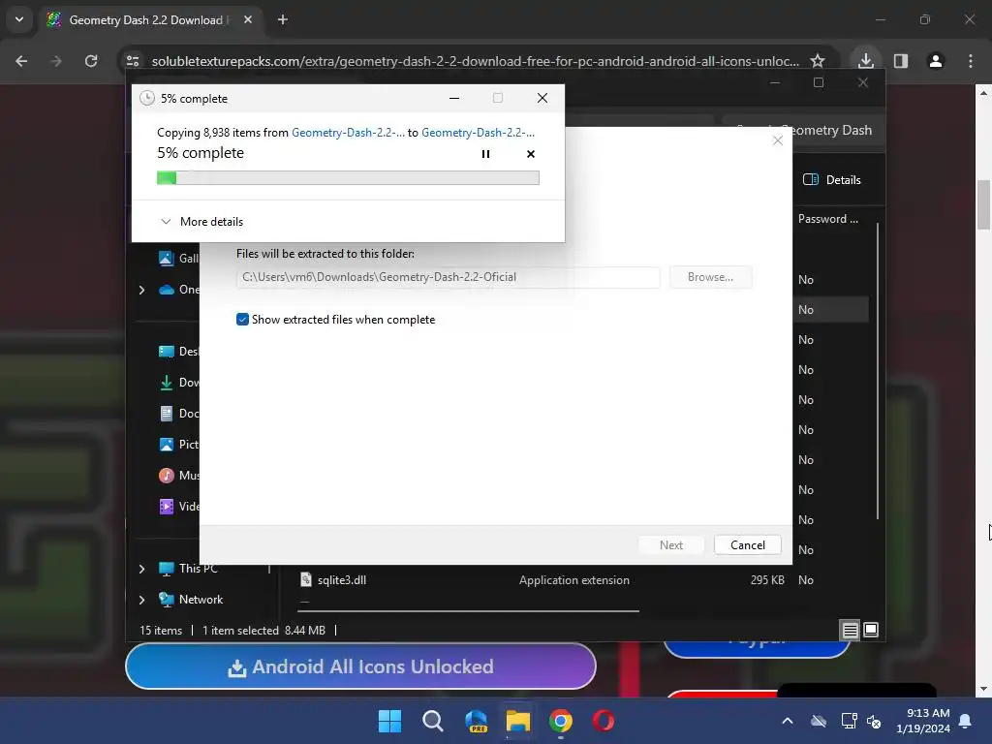The width and height of the screenshot is (992, 744).
Task: Close the extract wizard with its X
Action: (x=778, y=140)
